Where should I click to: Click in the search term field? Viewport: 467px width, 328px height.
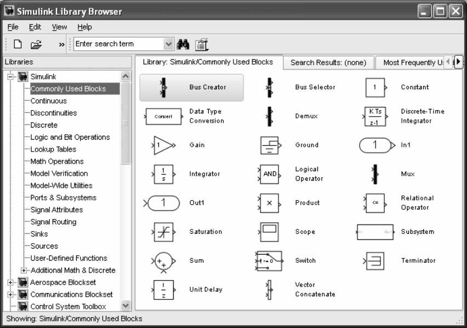pos(119,44)
